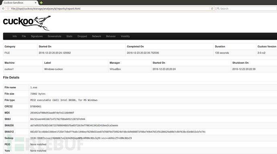Click the Cuckoo bird logo
The width and height of the screenshot is (277, 154).
[27, 23]
